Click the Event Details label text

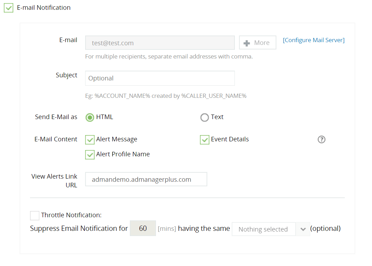click(230, 139)
